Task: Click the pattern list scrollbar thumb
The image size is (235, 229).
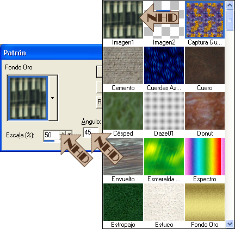Action: coord(230,20)
